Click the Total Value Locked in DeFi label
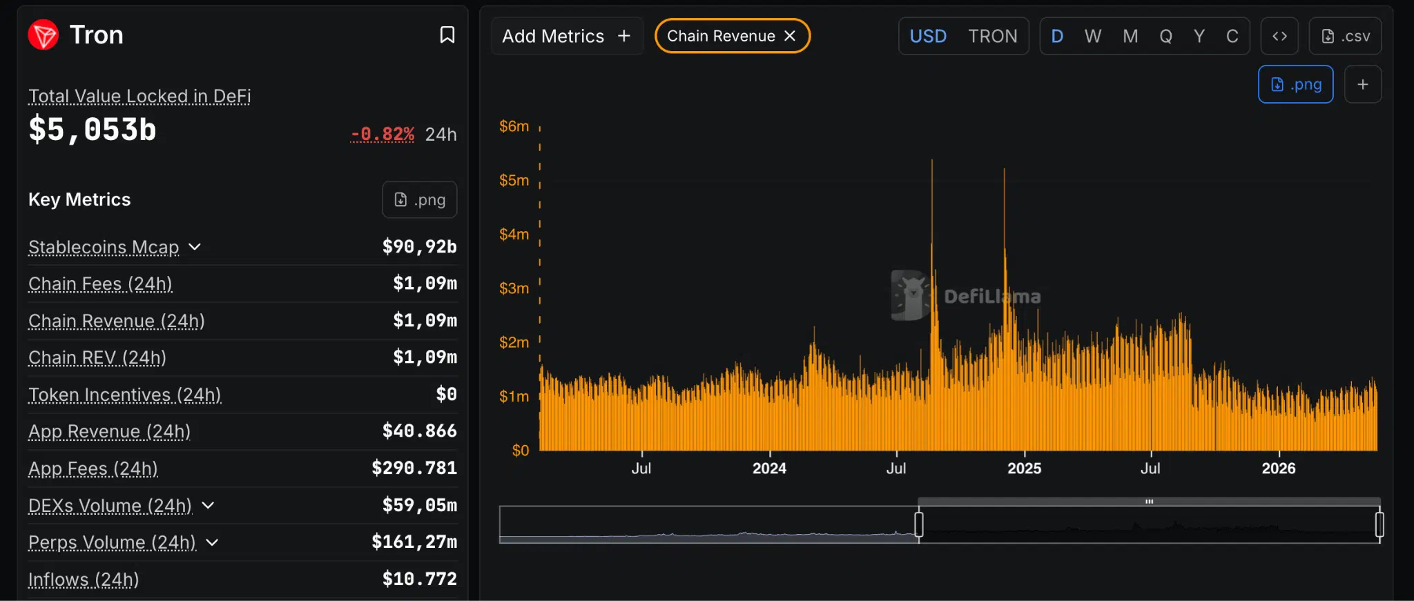The width and height of the screenshot is (1414, 601). pyautogui.click(x=139, y=96)
